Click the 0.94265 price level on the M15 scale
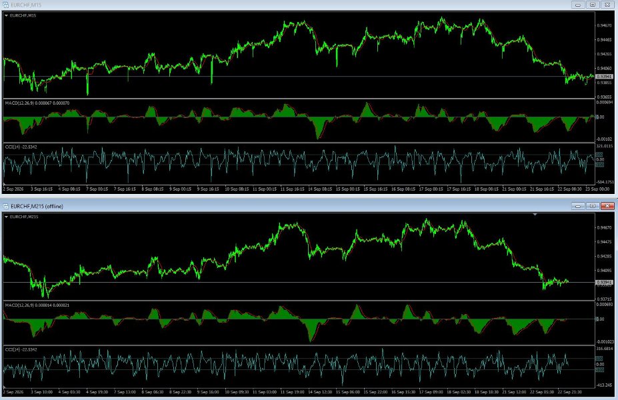 [604, 54]
